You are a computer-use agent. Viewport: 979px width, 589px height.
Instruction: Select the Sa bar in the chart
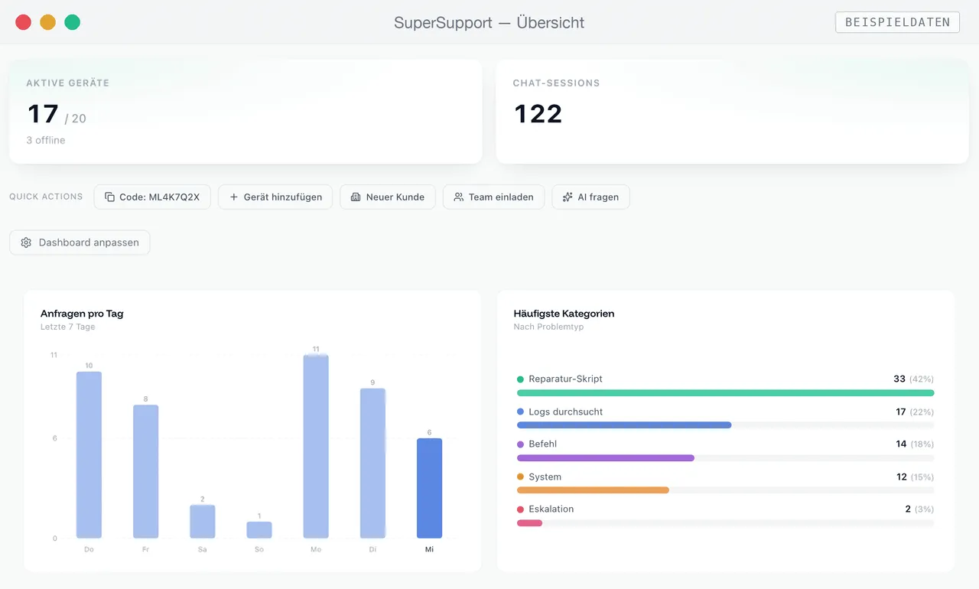click(203, 522)
